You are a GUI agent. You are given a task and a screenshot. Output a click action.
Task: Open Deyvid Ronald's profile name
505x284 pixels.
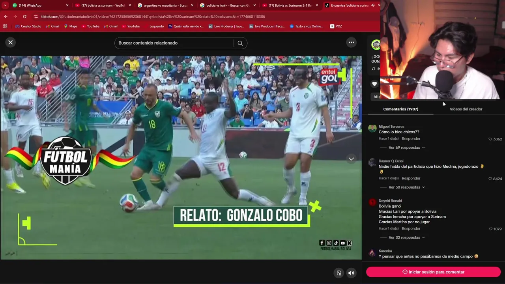point(390,201)
